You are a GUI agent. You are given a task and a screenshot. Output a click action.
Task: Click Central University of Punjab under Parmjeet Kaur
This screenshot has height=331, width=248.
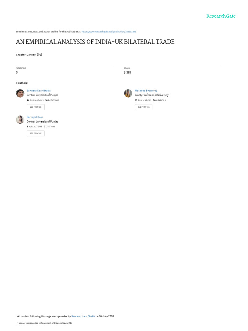(x=43, y=122)
